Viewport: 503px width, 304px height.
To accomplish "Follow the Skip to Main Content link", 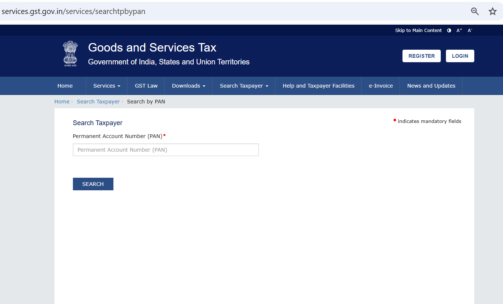I will pyautogui.click(x=418, y=31).
